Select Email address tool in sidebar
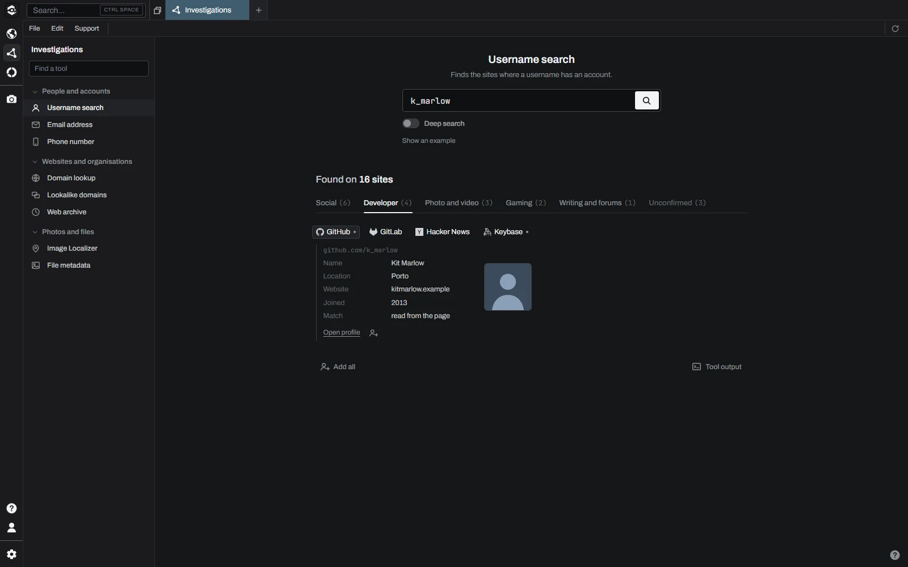 click(x=89, y=125)
